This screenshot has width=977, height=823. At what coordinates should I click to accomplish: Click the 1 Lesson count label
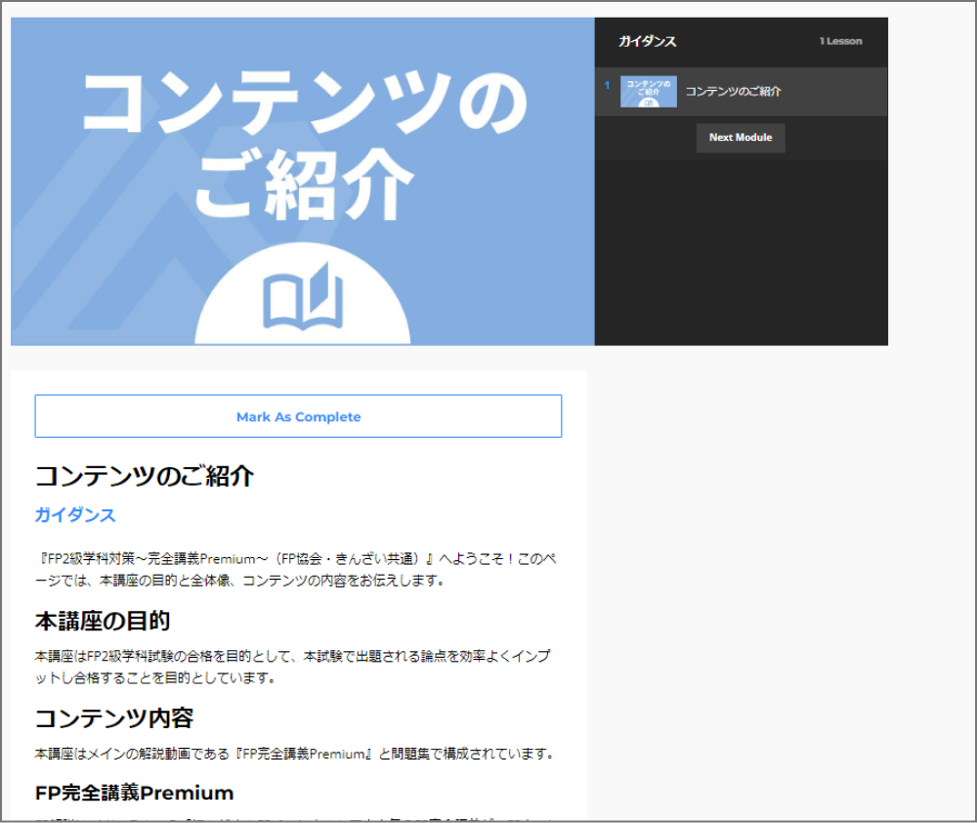pyautogui.click(x=840, y=41)
